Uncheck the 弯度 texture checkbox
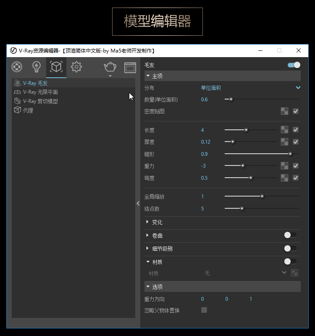Screen dimensions: 315x336 pos(296,178)
